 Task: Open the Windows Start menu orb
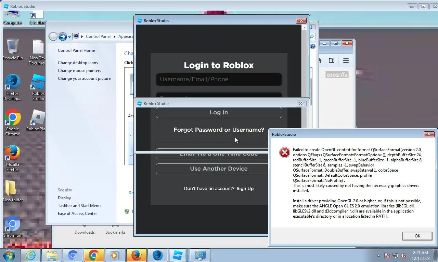pos(9,255)
